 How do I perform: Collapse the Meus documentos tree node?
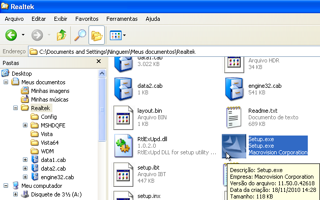click(6, 82)
